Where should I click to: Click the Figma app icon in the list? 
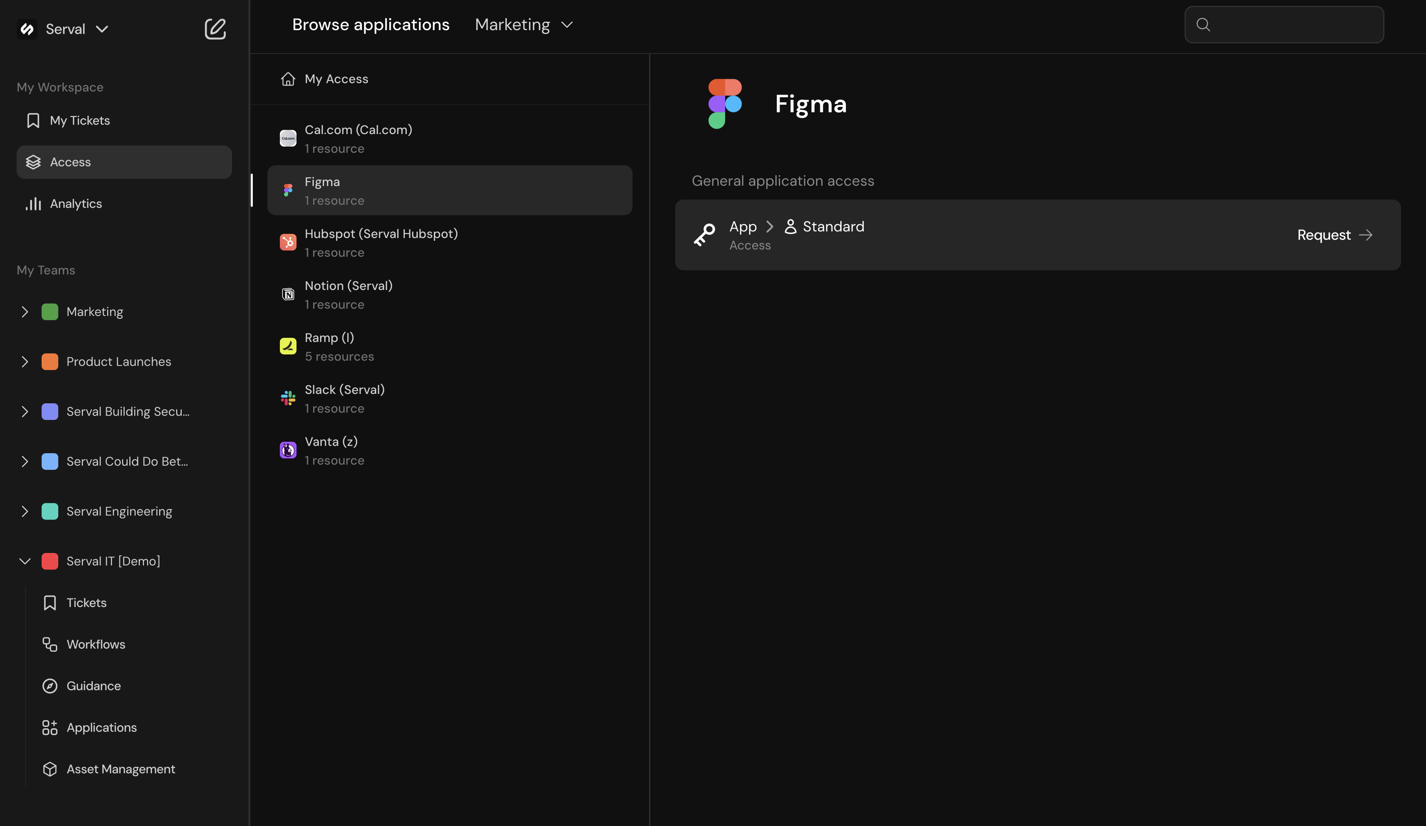point(288,190)
